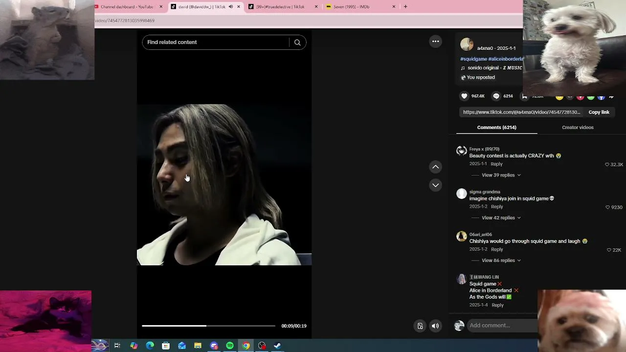The image size is (626, 352).
Task: Expand View 86 replies
Action: [501, 261]
